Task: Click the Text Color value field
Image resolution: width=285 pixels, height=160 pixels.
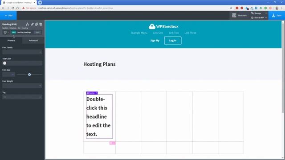Action: 24,63
